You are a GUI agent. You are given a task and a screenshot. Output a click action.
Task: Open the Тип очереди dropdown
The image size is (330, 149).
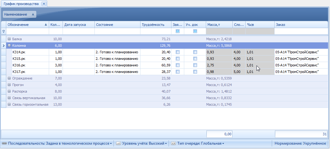coord(201,143)
